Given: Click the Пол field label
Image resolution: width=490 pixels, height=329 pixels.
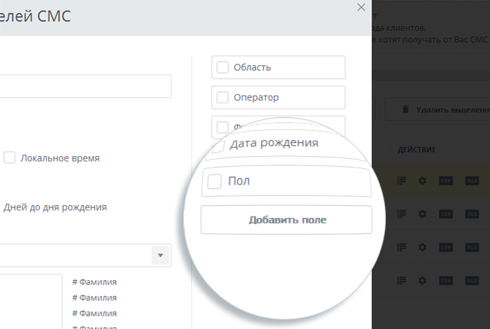Looking at the screenshot, I should coord(239,181).
